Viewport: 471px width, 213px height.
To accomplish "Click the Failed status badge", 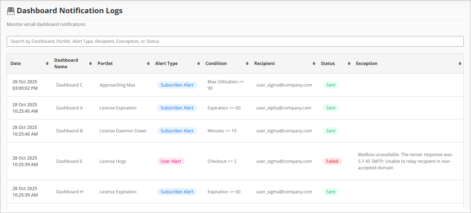I will [332, 161].
